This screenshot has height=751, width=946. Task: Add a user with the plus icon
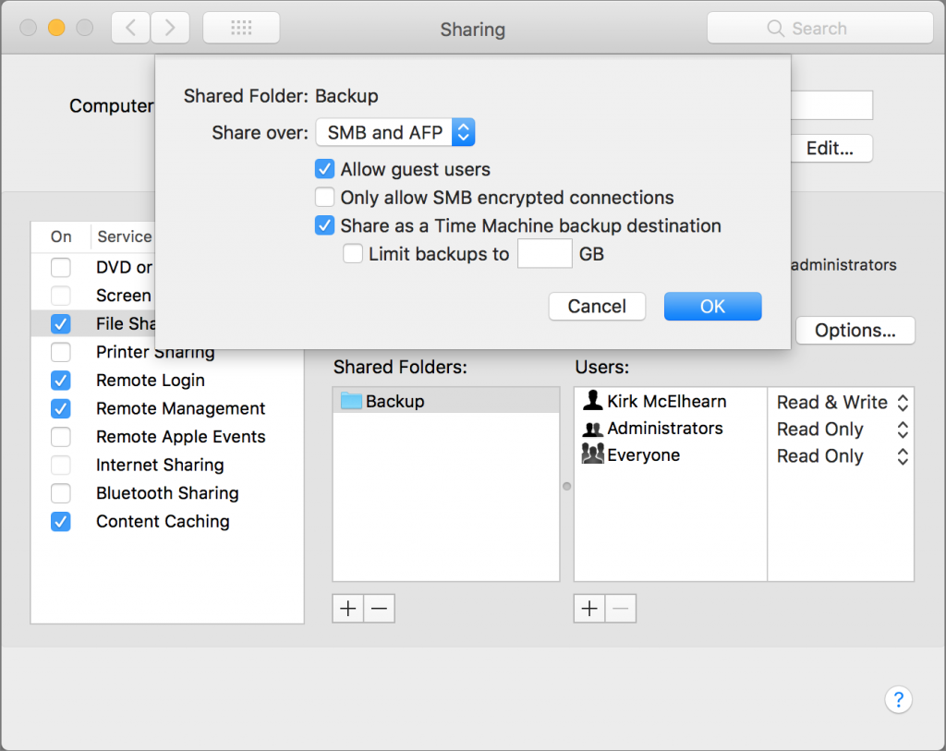pyautogui.click(x=589, y=608)
